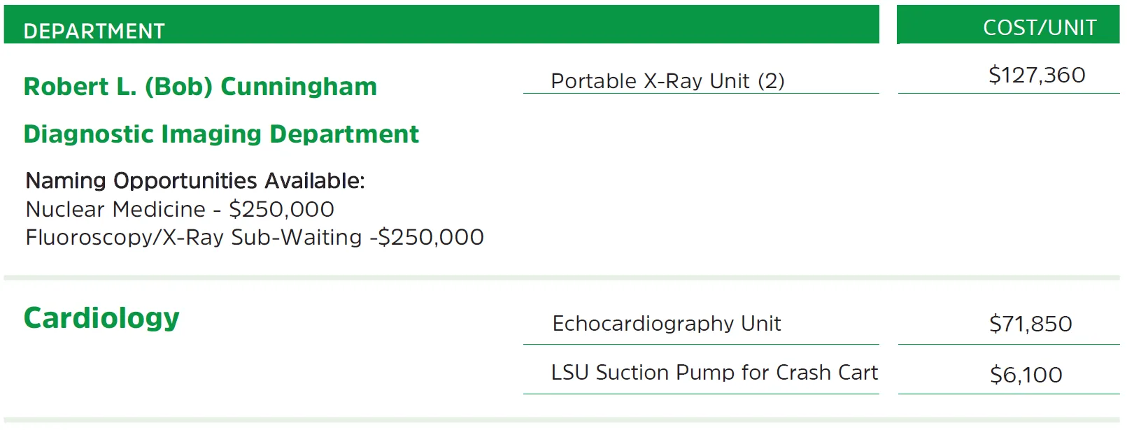Image resolution: width=1127 pixels, height=430 pixels.
Task: Click the $250,000 amount for Fluoroscopy Sub-Waiting
Action: (431, 238)
